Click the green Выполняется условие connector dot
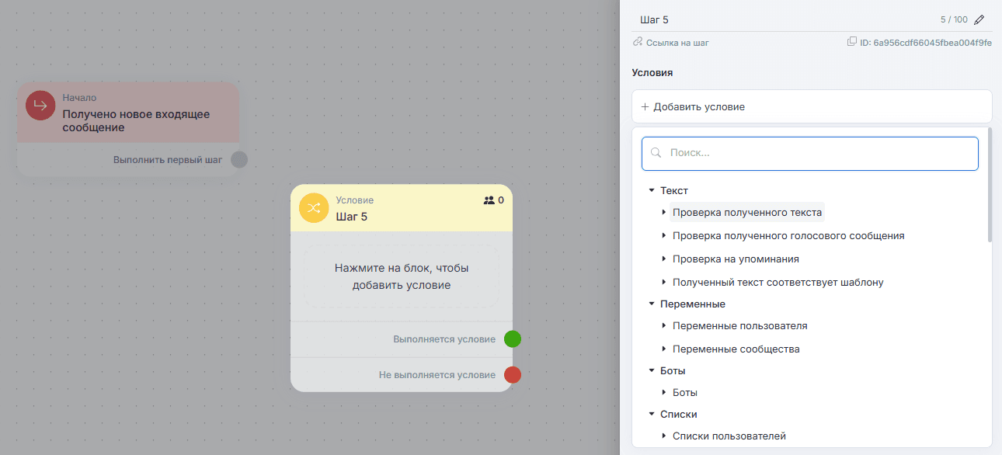Viewport: 1002px width, 455px height. click(513, 339)
